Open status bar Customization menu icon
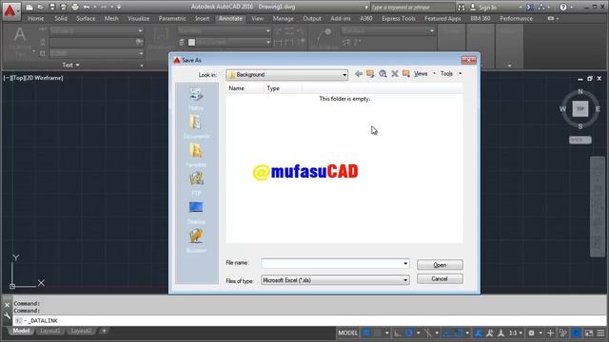Viewport: 609px width, 342px height. coord(600,332)
